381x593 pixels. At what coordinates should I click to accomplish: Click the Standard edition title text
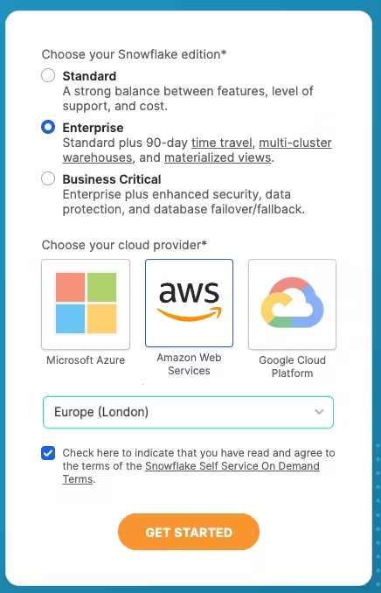point(89,76)
